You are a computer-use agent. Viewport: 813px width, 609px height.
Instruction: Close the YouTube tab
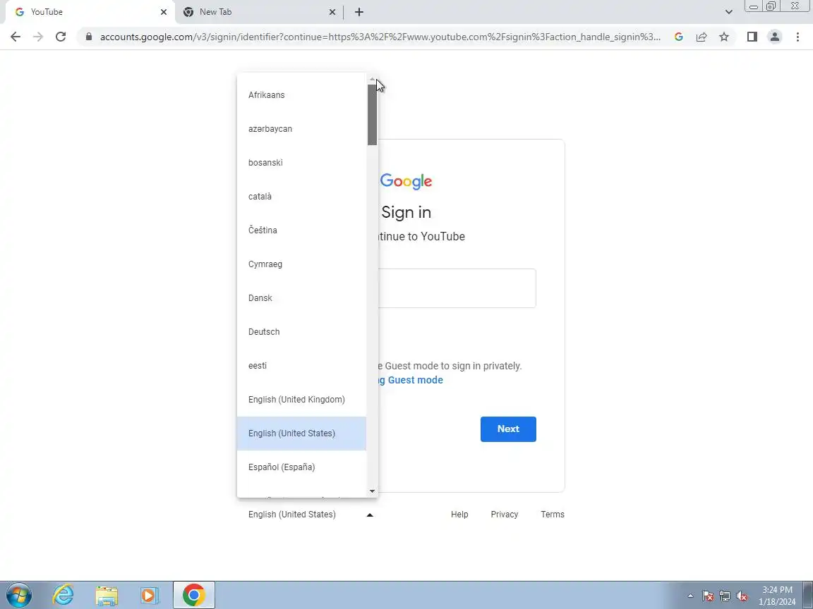pos(164,12)
